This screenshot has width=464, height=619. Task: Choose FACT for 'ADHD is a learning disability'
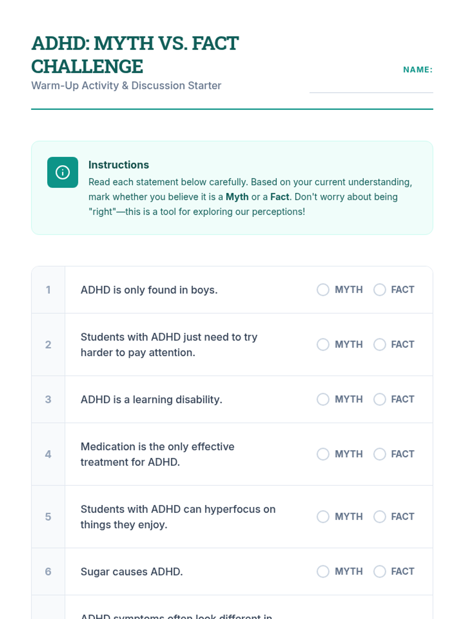point(379,399)
